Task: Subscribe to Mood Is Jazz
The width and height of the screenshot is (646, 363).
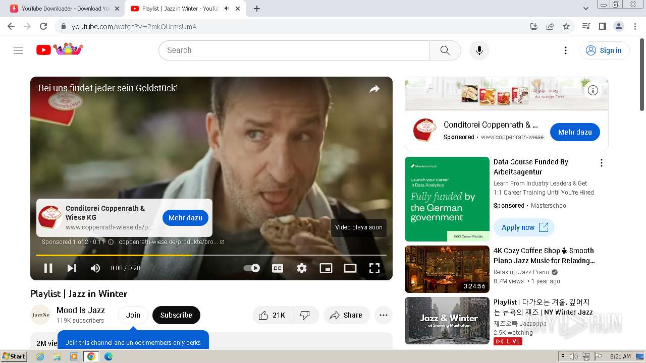Action: point(176,315)
